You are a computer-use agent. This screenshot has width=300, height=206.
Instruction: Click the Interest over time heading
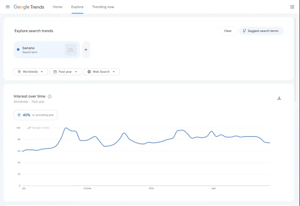point(30,96)
